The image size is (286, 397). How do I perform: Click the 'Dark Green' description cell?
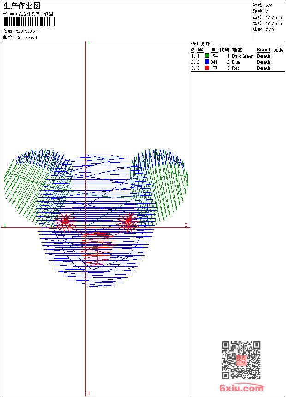pos(243,56)
